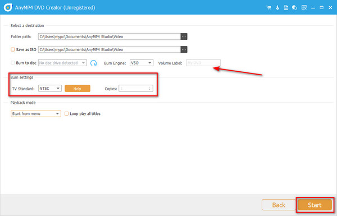Click the orange Help button
337x216 pixels.
[x=78, y=89]
